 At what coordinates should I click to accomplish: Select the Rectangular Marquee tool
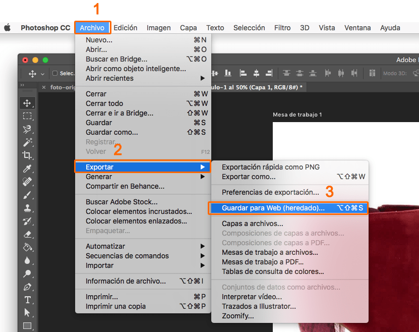[x=27, y=116]
